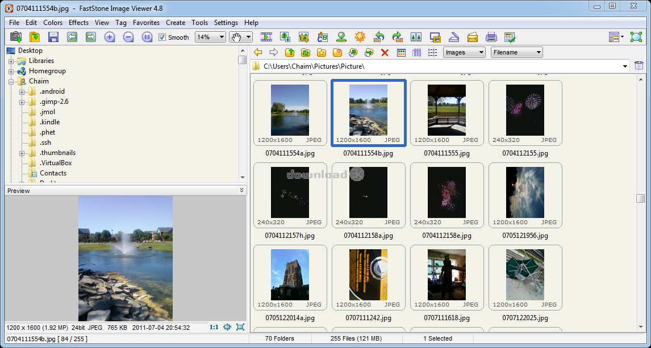Expand the .android folder node
This screenshot has width=651, height=348.
22,91
